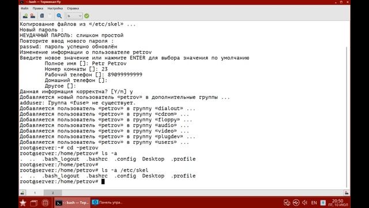Click the line mentioning group «cdrom»
The image size is (369, 208).
pos(104,114)
